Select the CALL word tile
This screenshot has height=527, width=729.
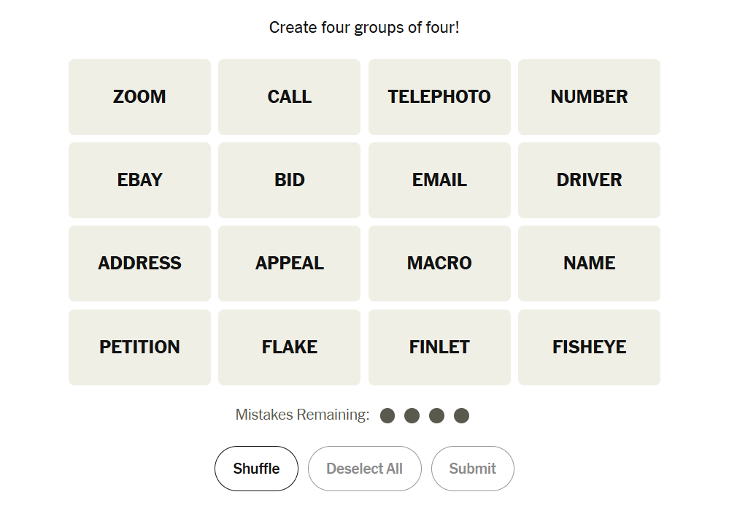(x=289, y=97)
